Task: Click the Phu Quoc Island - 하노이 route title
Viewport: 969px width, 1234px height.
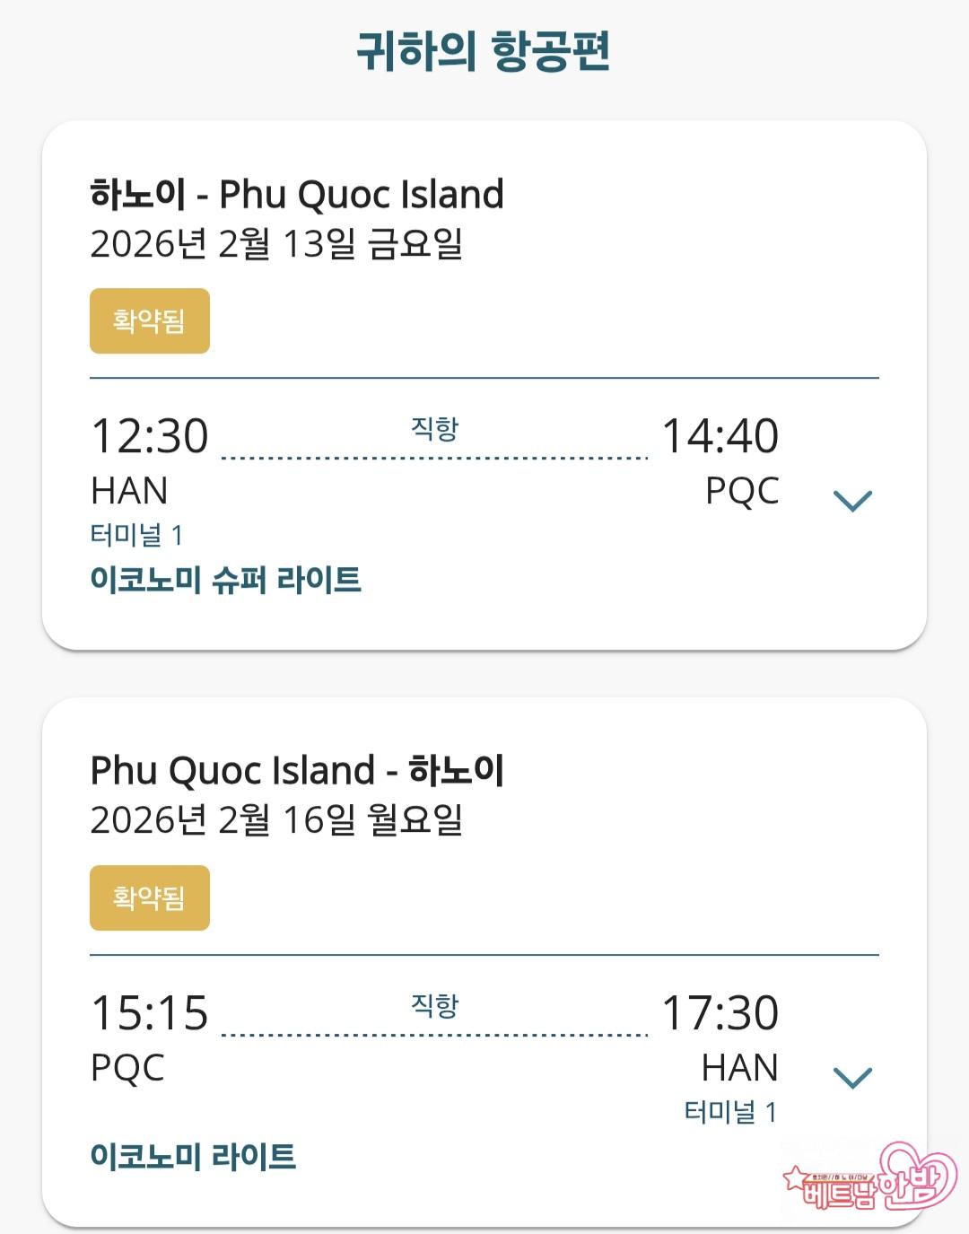Action: pyautogui.click(x=297, y=771)
